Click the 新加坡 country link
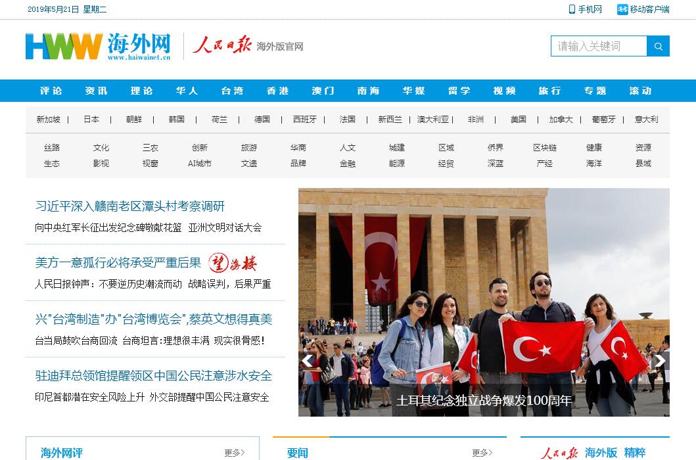The image size is (696, 460). (x=48, y=120)
